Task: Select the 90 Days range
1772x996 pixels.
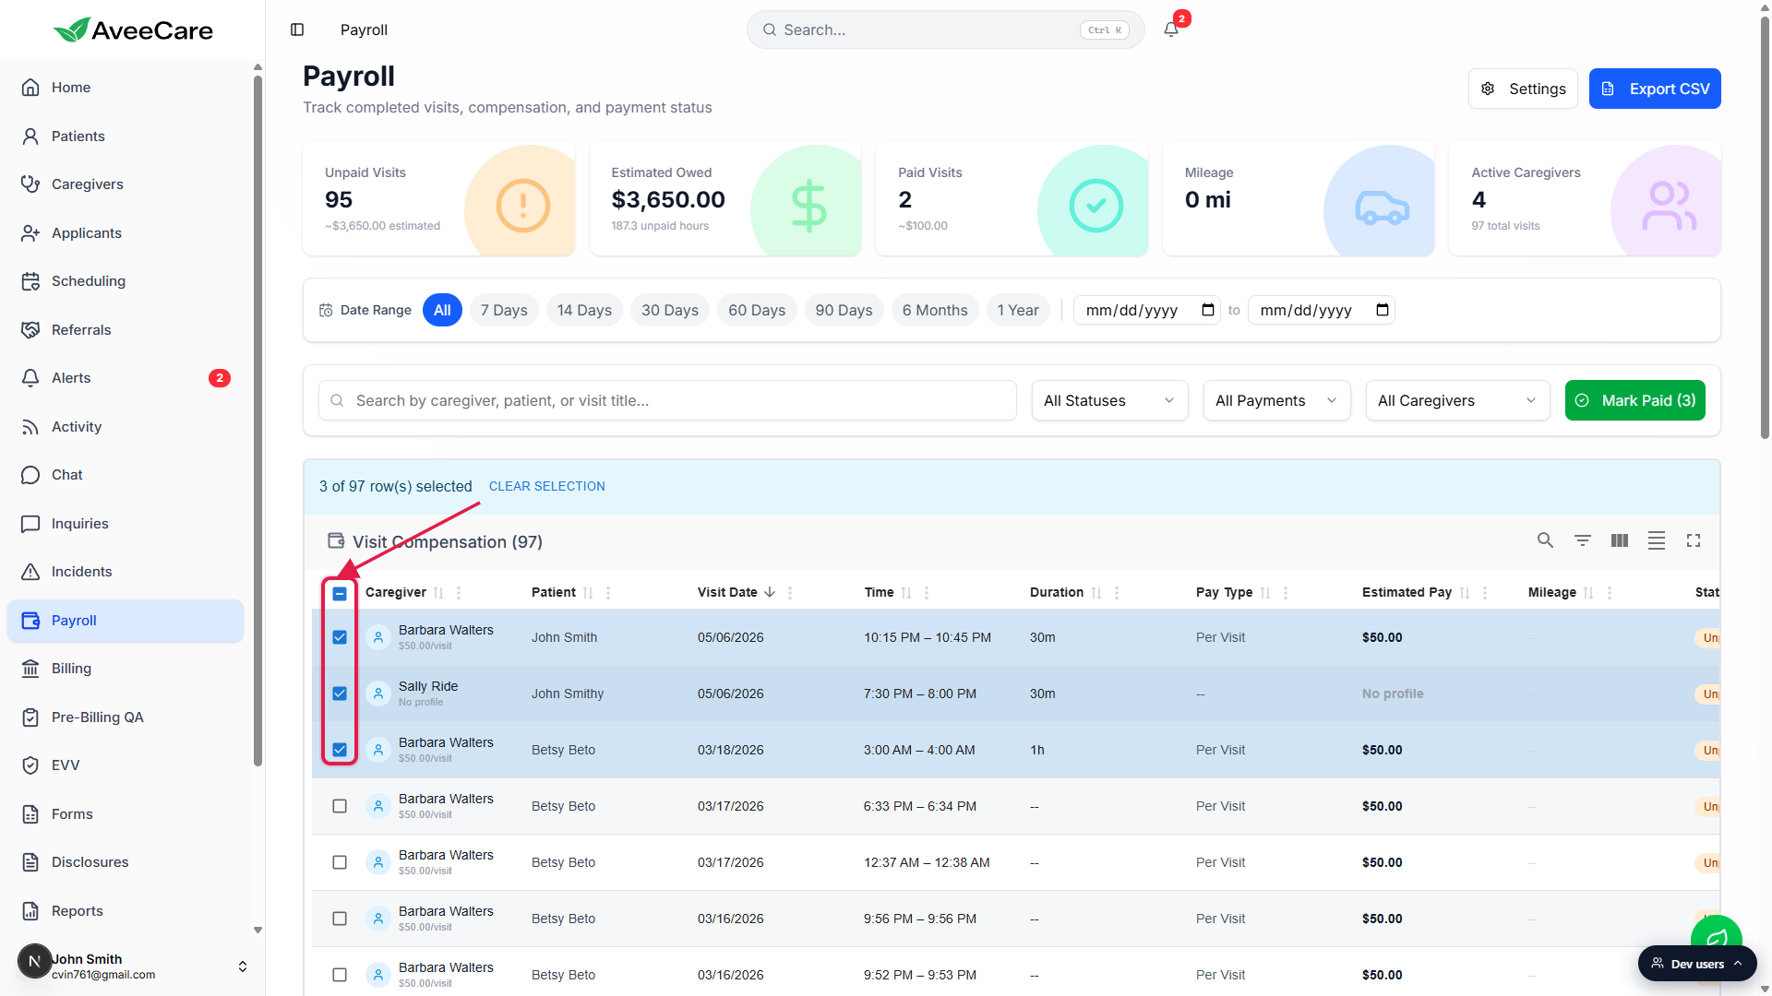Action: (844, 310)
